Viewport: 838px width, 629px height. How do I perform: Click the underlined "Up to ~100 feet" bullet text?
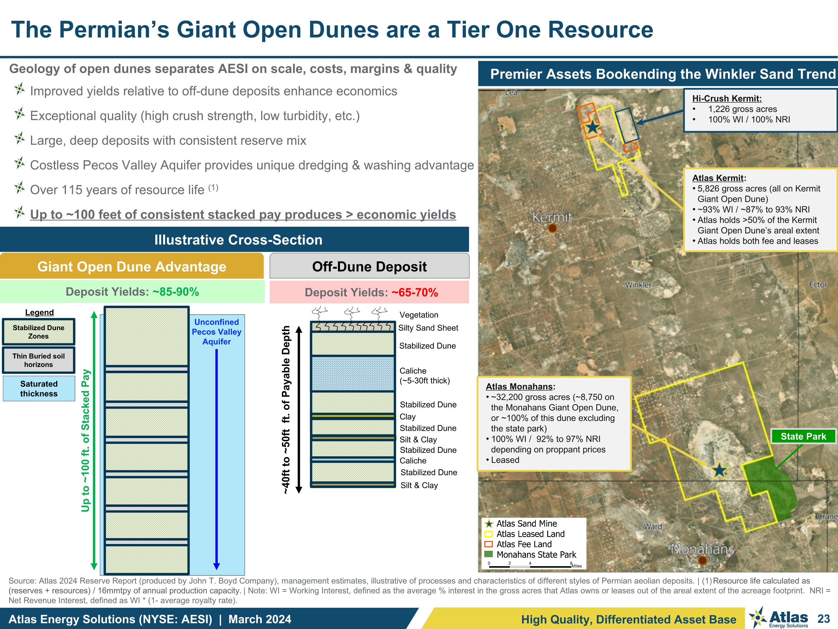[x=243, y=214]
